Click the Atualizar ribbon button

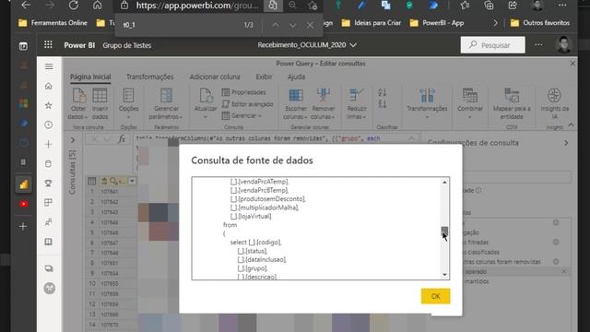click(x=206, y=104)
